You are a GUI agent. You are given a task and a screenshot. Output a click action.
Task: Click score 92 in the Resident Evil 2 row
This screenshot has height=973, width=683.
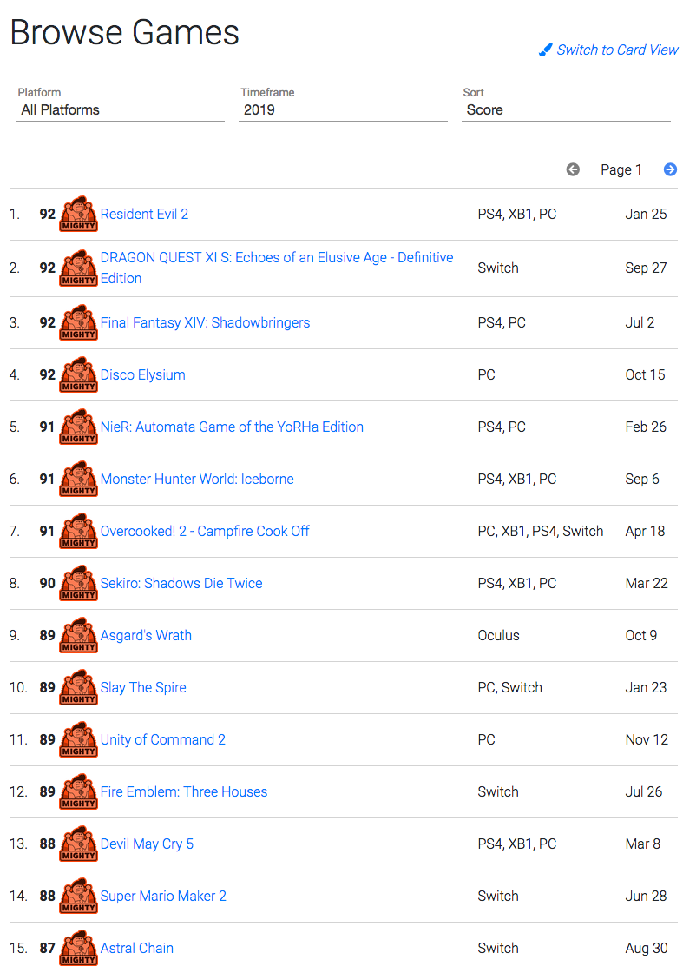[x=47, y=214]
